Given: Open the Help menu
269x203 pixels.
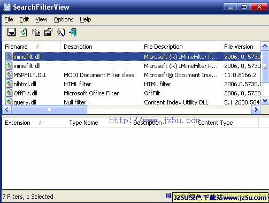Looking at the screenshot, I should click(x=86, y=19).
